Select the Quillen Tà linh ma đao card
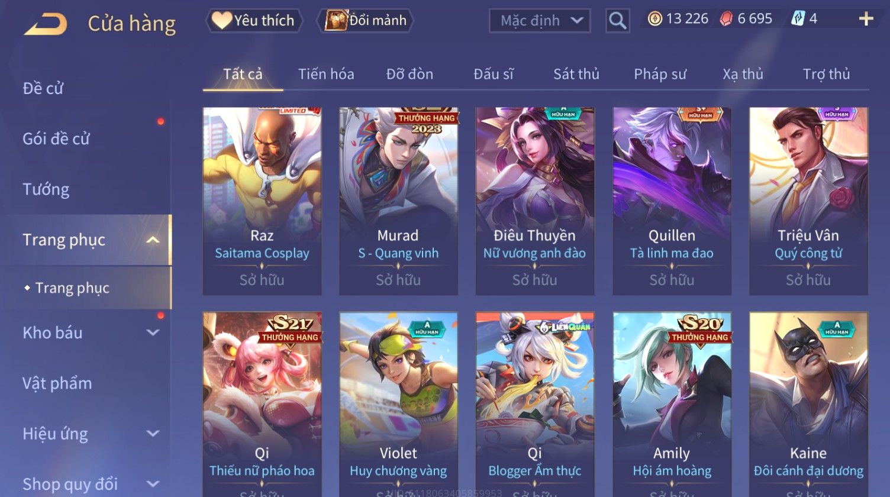Viewport: 890px width, 497px height. coord(672,201)
